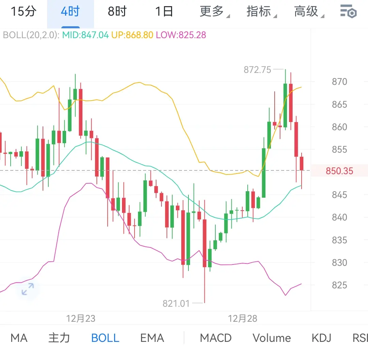Click the MID:847.04 value
This screenshot has height=348, width=368.
(86, 35)
